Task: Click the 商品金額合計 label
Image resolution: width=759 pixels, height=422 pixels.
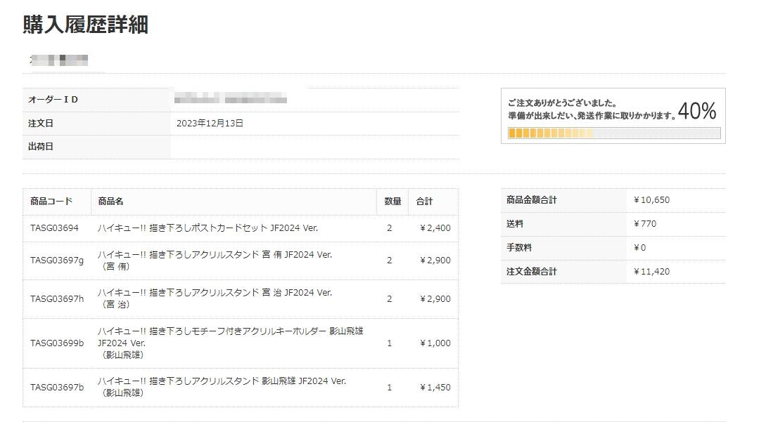Action: [532, 199]
